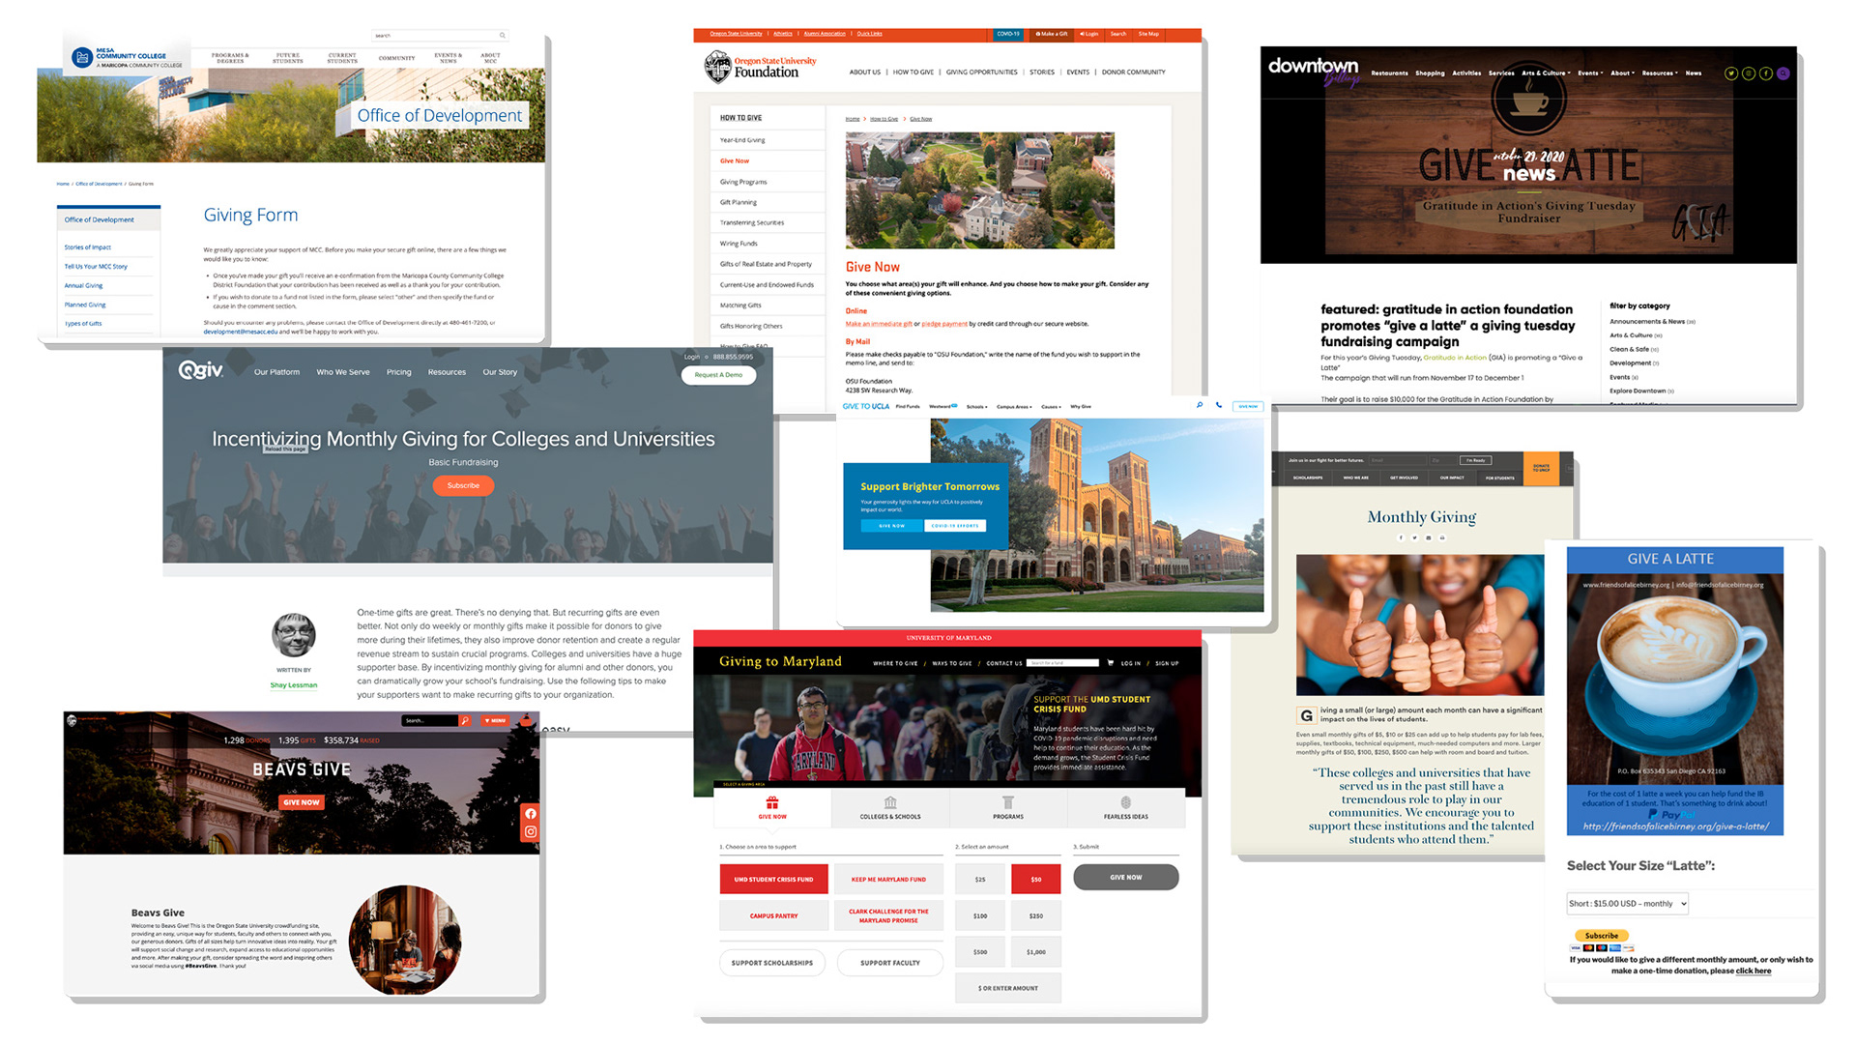Click the Twitter icon on Downtown Billings site
The width and height of the screenshot is (1856, 1044).
click(1730, 73)
